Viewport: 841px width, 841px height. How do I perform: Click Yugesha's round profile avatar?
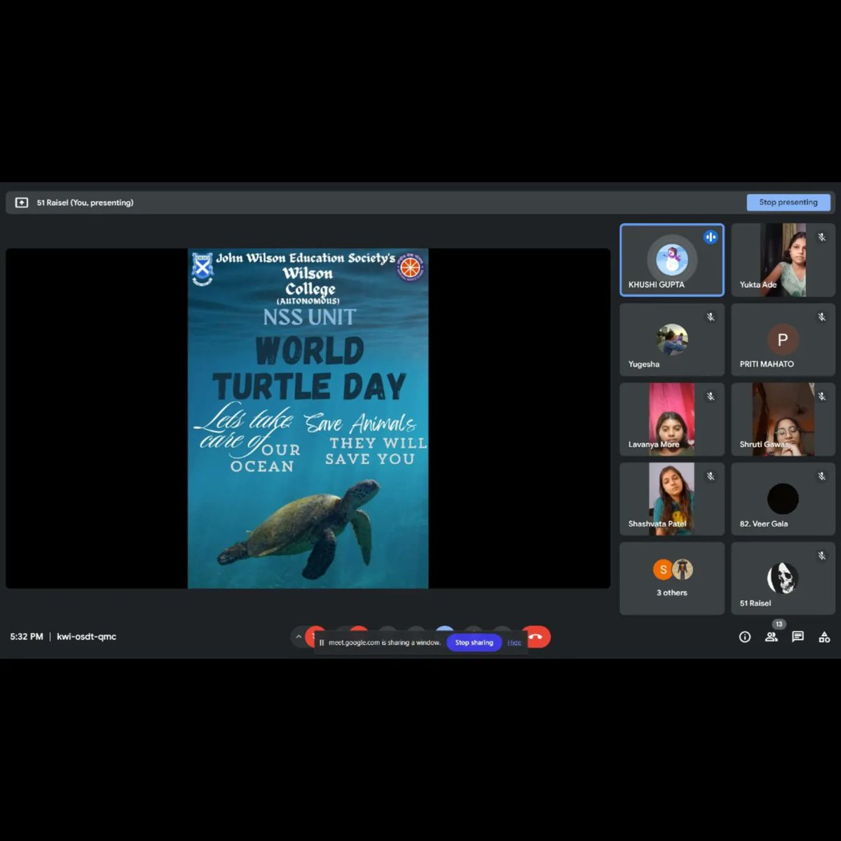672,339
